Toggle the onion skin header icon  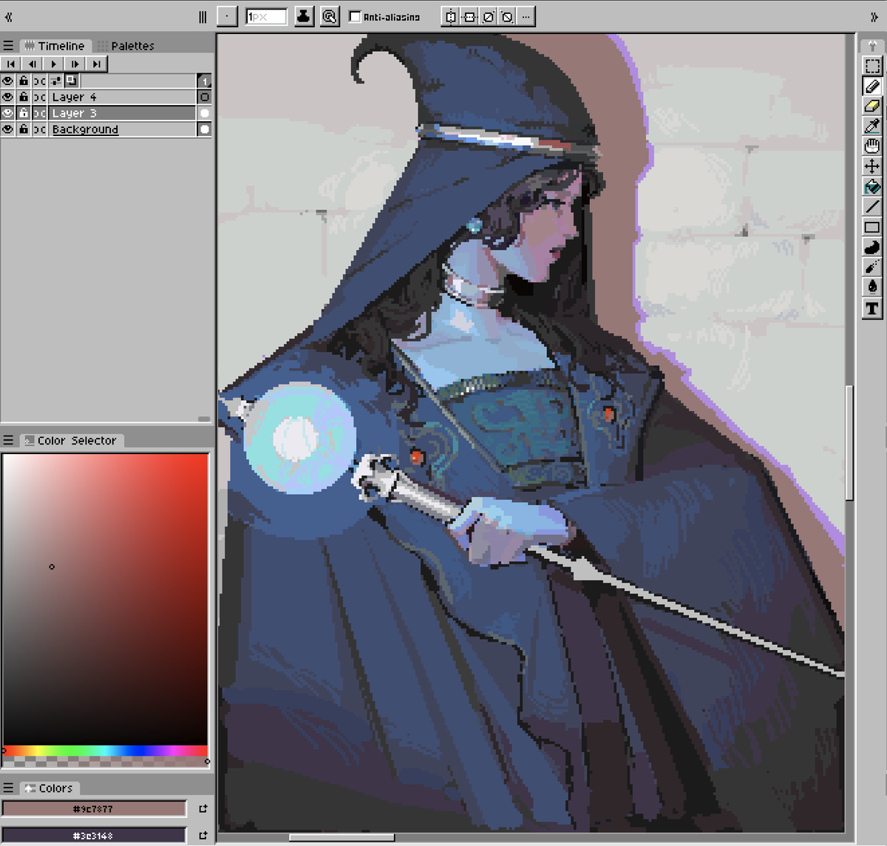(x=71, y=81)
